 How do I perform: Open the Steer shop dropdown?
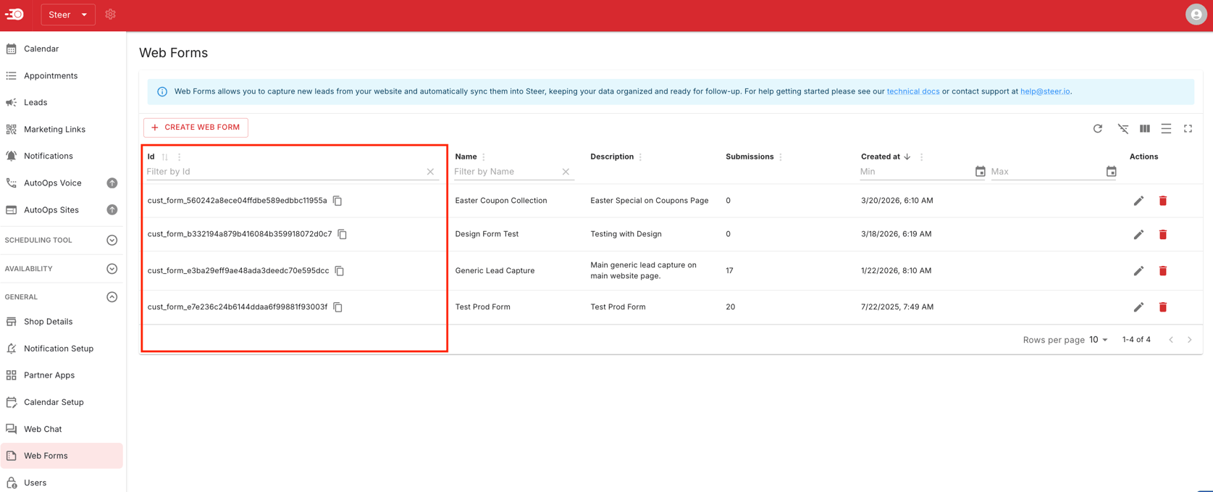click(68, 14)
